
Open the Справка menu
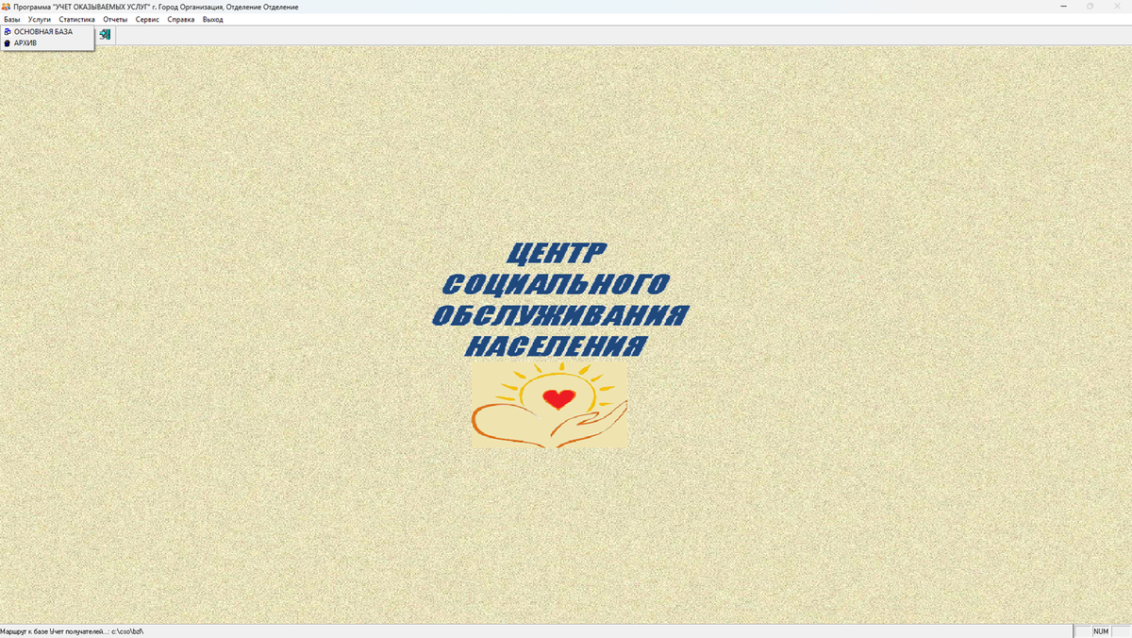pos(181,19)
